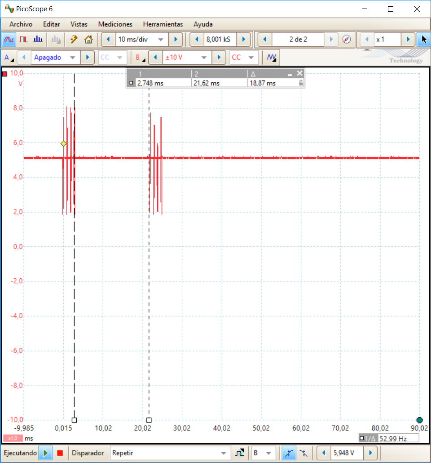This screenshot has width=431, height=463.
Task: Step Channel A range to next
Action: (x=87, y=57)
